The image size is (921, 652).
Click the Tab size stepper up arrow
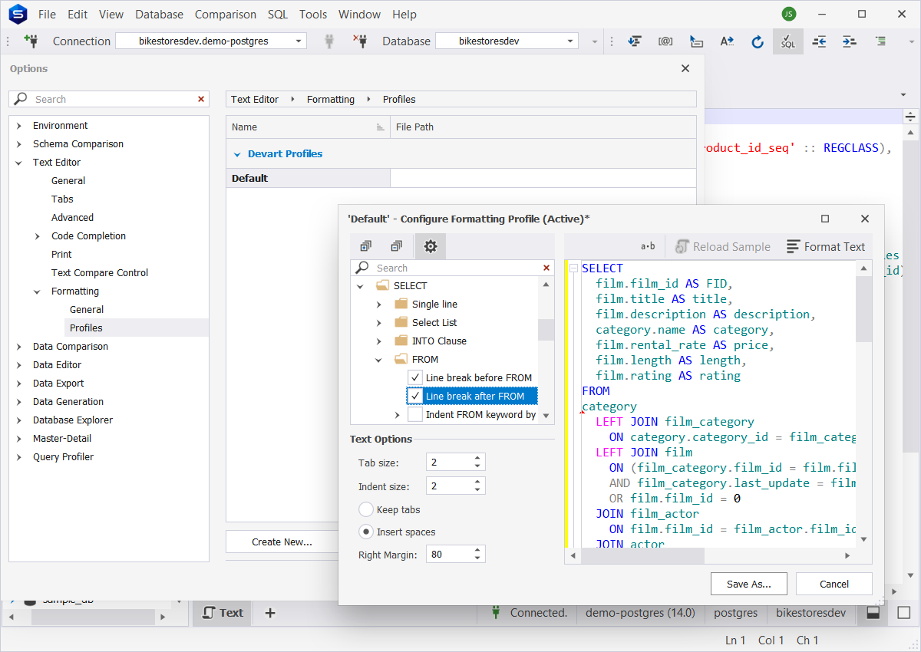(x=477, y=457)
